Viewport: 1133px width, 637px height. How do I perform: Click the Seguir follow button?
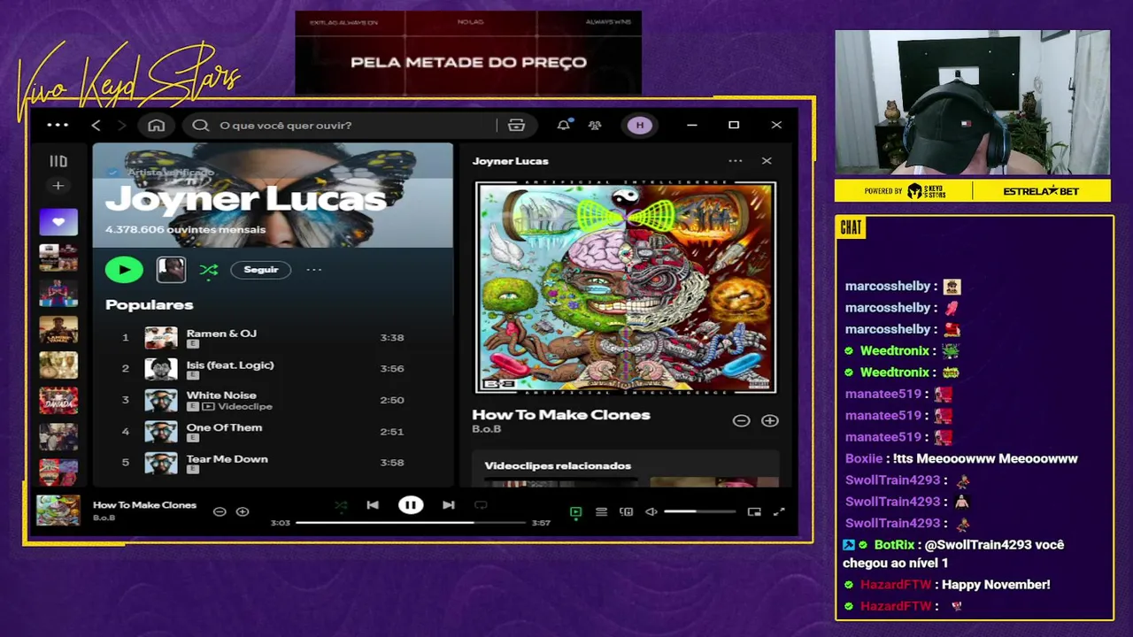261,270
